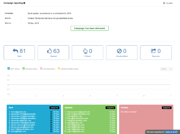Click the 63 count in Opened card
180x134 pixels.
[56, 51]
